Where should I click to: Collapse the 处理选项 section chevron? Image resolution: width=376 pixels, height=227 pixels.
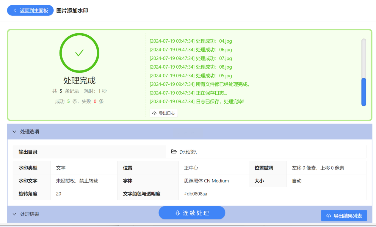point(14,132)
